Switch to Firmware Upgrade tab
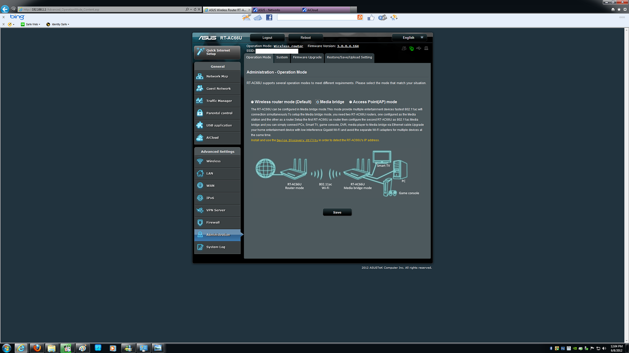The image size is (629, 353). coord(307,58)
